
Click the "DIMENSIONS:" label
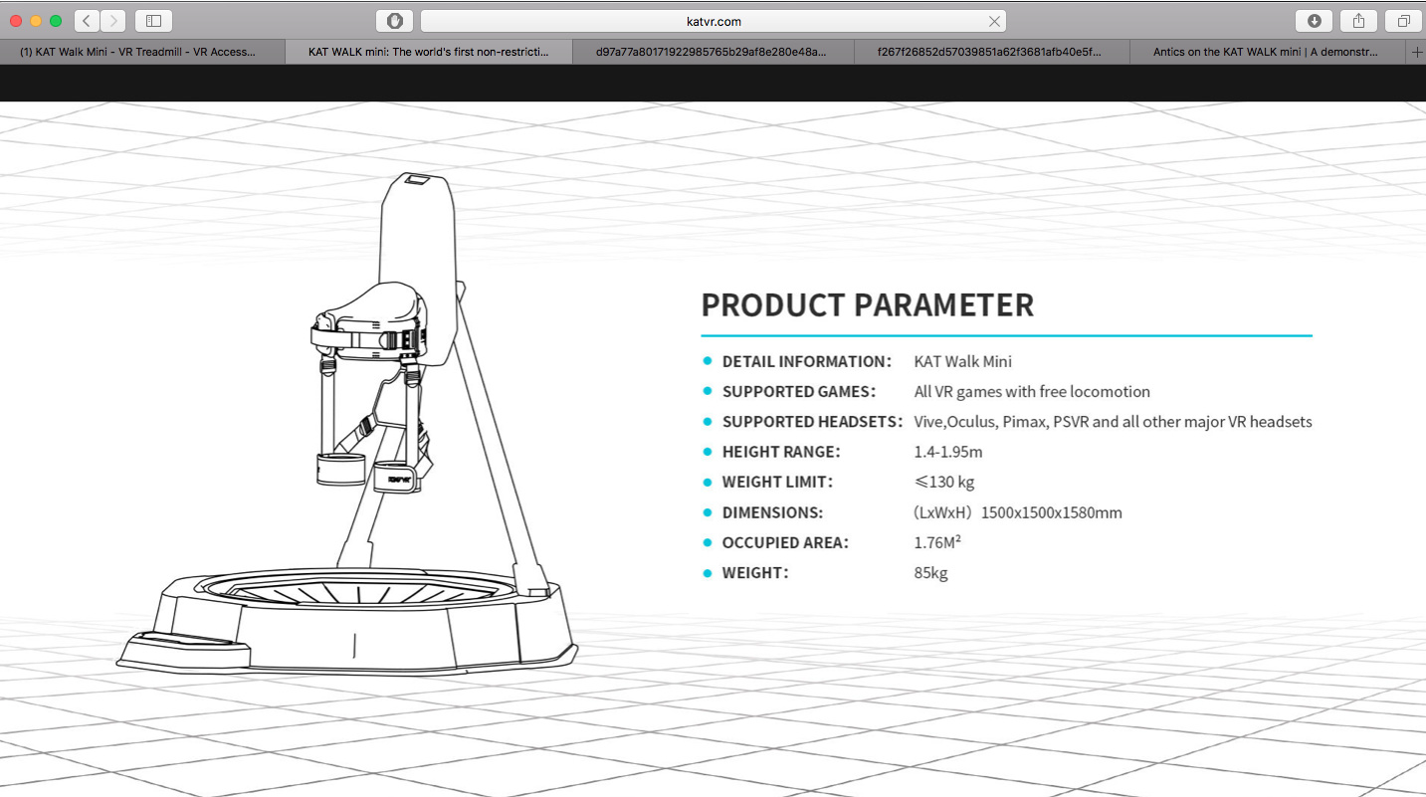(773, 512)
